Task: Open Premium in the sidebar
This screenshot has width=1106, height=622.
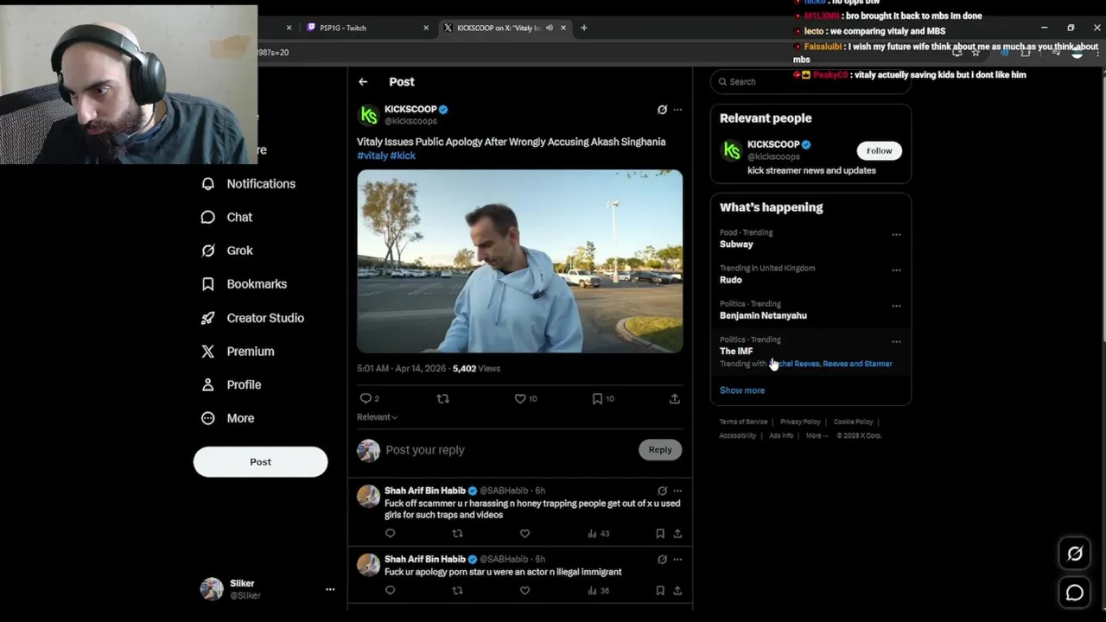Action: point(238,352)
